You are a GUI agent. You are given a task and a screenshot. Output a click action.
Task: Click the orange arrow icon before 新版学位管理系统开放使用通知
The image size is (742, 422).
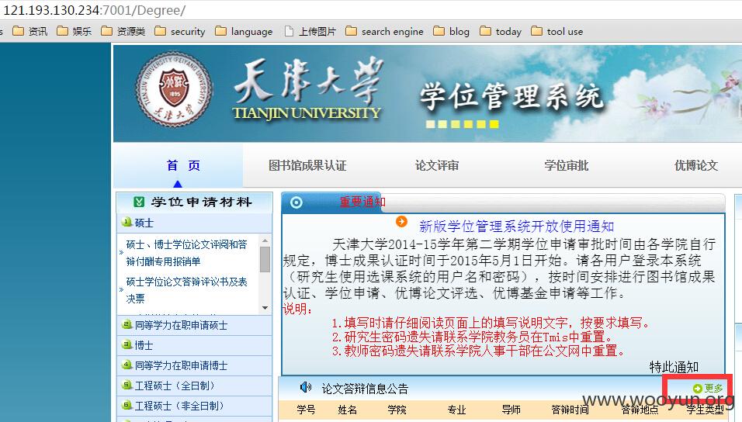[401, 221]
